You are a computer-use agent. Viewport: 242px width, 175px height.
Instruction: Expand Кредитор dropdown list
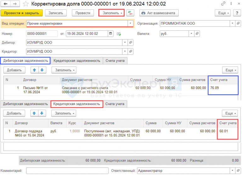pos(125,51)
